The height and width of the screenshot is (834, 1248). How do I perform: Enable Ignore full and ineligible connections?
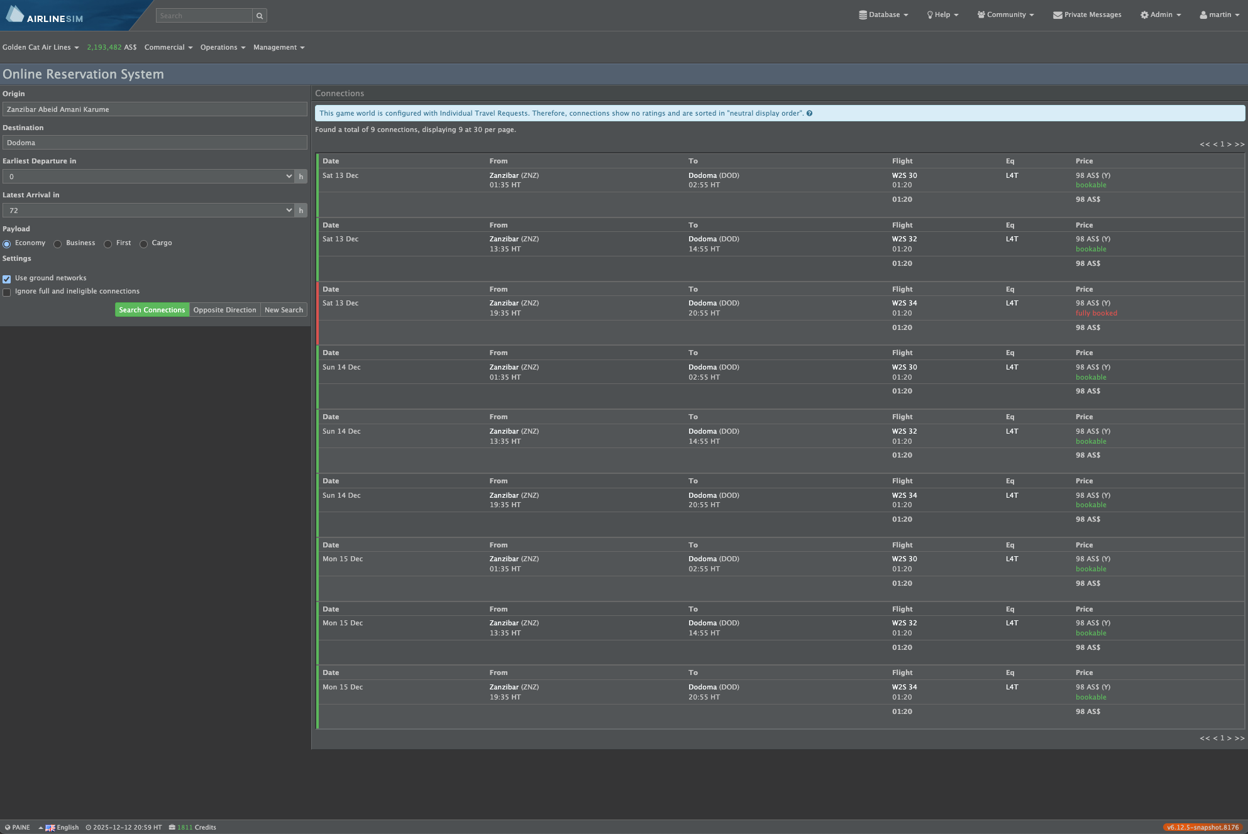[x=7, y=292]
